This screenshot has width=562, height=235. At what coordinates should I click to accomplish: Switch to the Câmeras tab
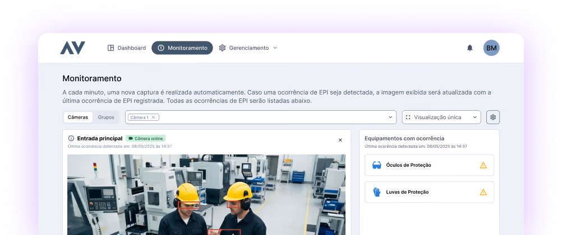[78, 117]
